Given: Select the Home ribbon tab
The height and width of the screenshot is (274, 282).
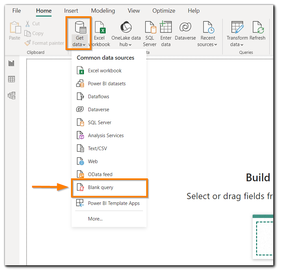Looking at the screenshot, I should [44, 11].
